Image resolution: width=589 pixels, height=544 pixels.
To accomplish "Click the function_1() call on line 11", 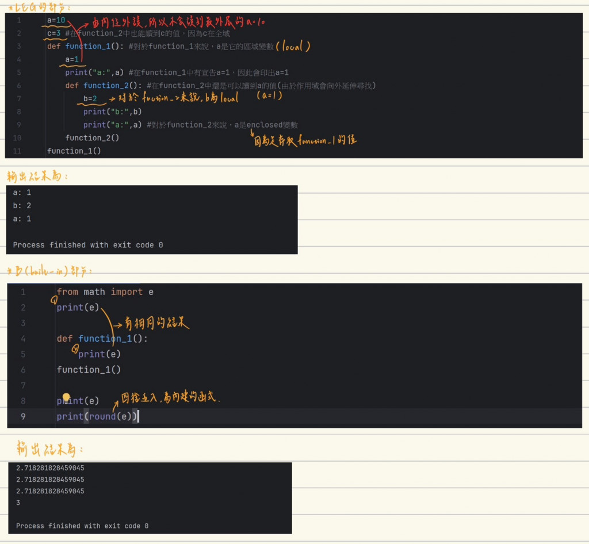I will click(x=74, y=151).
